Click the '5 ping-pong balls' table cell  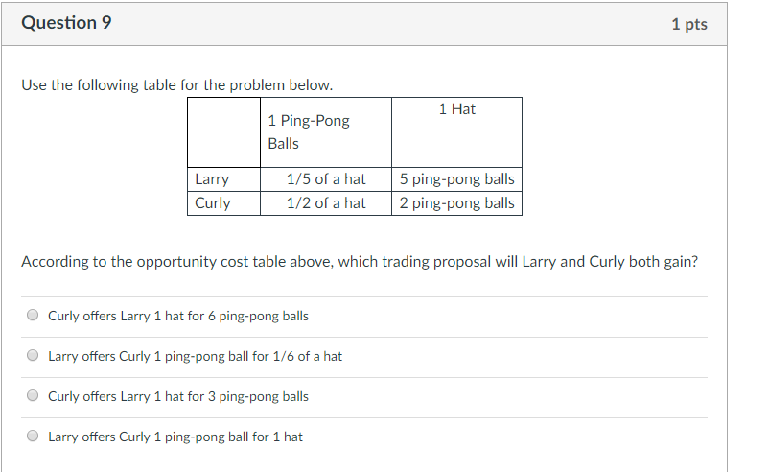coord(456,179)
